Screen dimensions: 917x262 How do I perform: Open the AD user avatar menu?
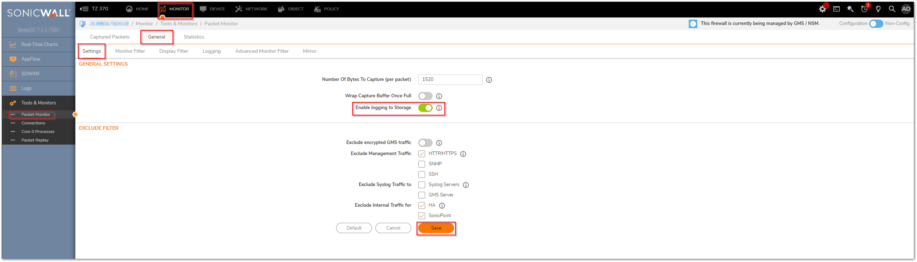tap(906, 9)
